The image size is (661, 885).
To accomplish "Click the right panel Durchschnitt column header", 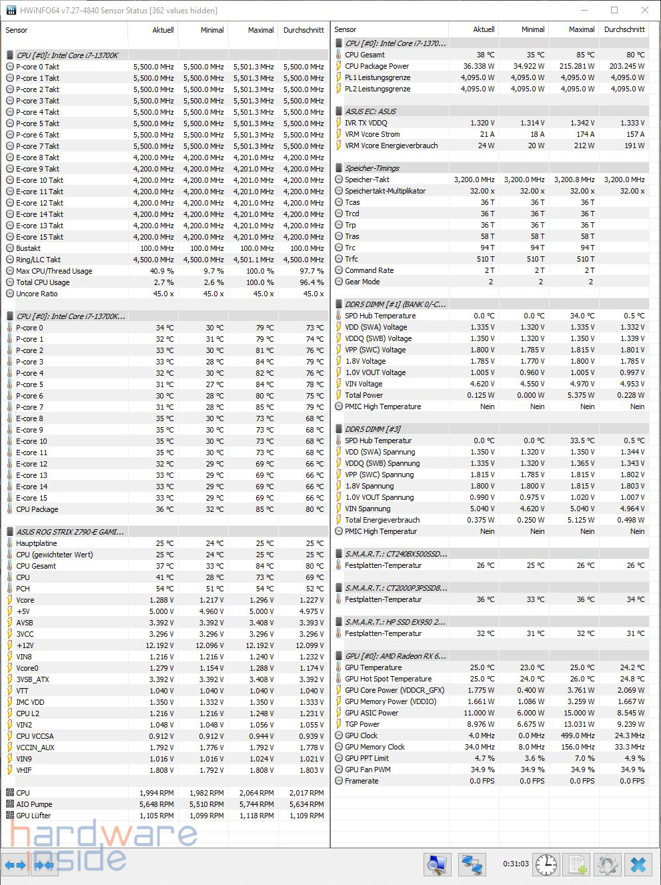I will (x=624, y=29).
